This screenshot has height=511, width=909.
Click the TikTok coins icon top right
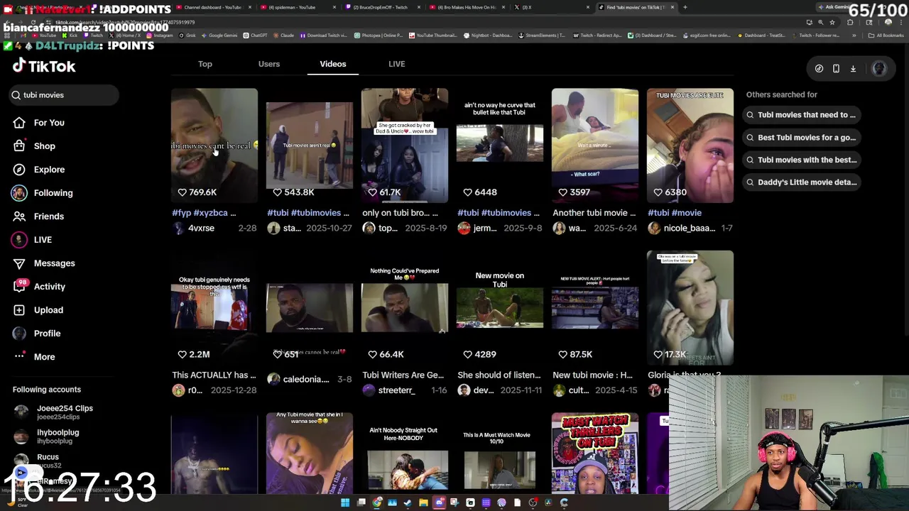click(x=819, y=69)
